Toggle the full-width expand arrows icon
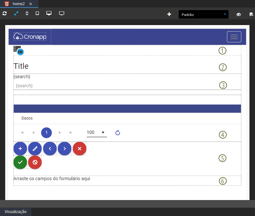Screen dimensions: 255x216 [16, 13]
